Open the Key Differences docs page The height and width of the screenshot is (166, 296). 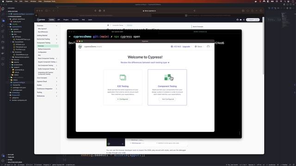tap(43, 32)
